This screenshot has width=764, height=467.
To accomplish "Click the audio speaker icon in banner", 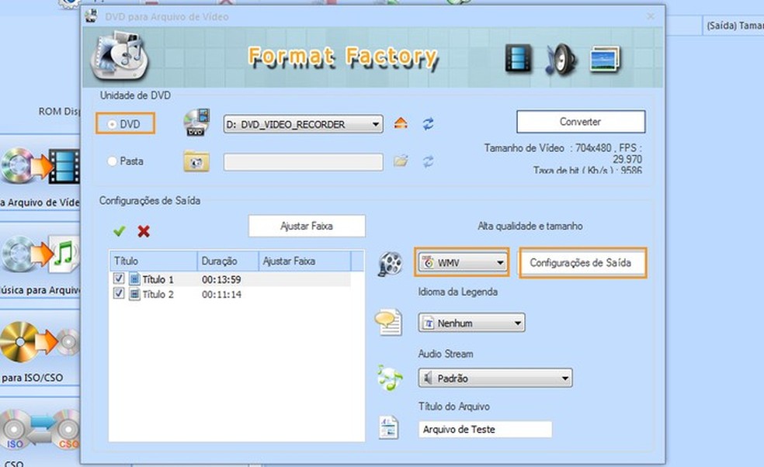I will pyautogui.click(x=561, y=60).
